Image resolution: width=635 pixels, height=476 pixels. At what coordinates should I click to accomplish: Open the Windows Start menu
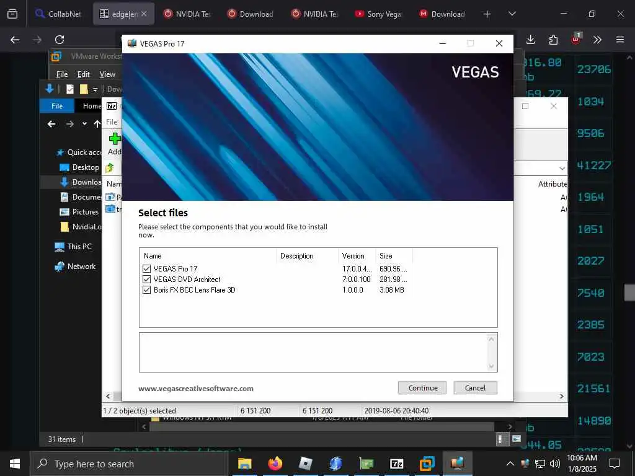pyautogui.click(x=15, y=464)
